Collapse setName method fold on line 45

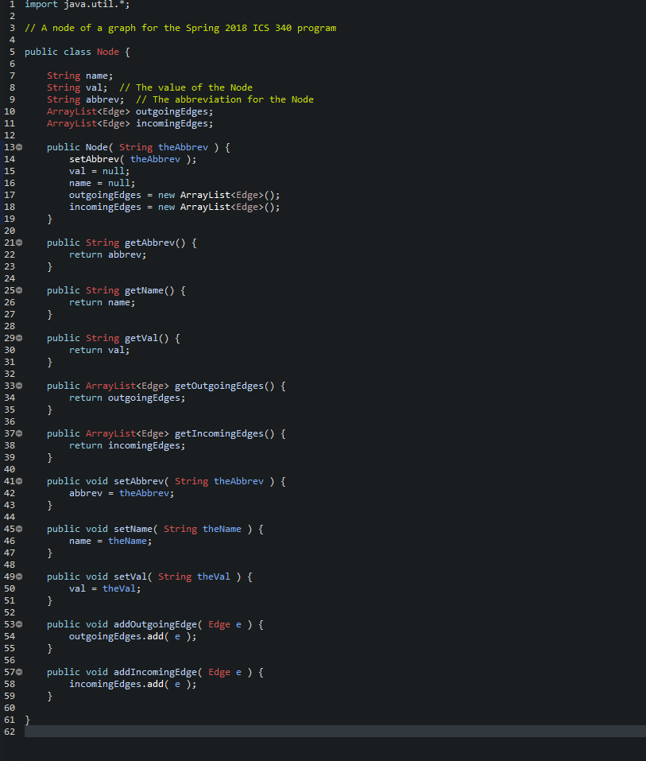[x=19, y=529]
